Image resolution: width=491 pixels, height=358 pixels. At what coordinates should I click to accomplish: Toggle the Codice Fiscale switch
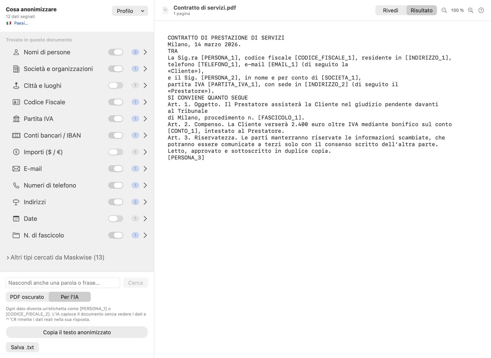(x=116, y=102)
